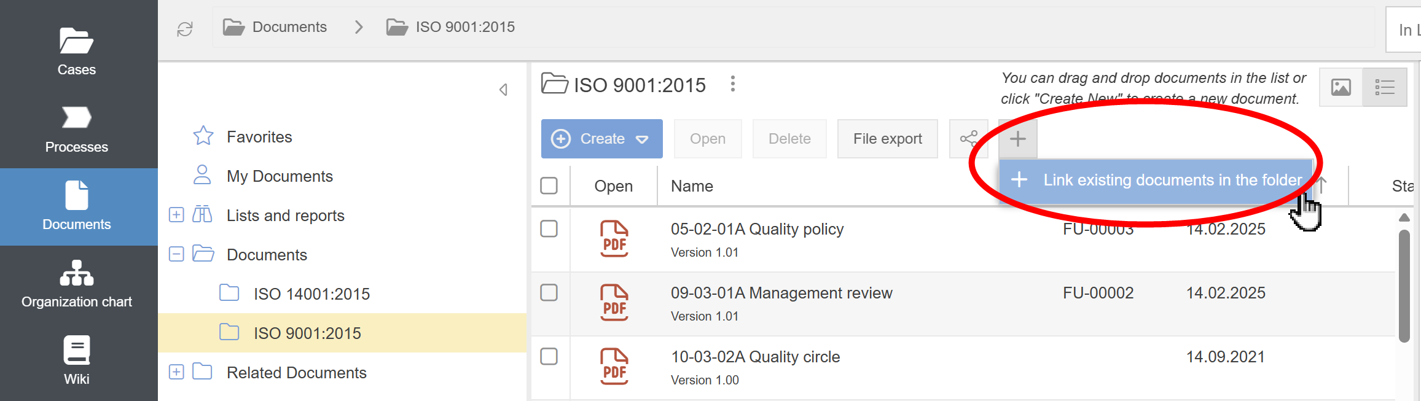Screen dimensions: 1421x401
Task: Open the three-dot menu beside ISO 9001:2015
Action: 732,84
